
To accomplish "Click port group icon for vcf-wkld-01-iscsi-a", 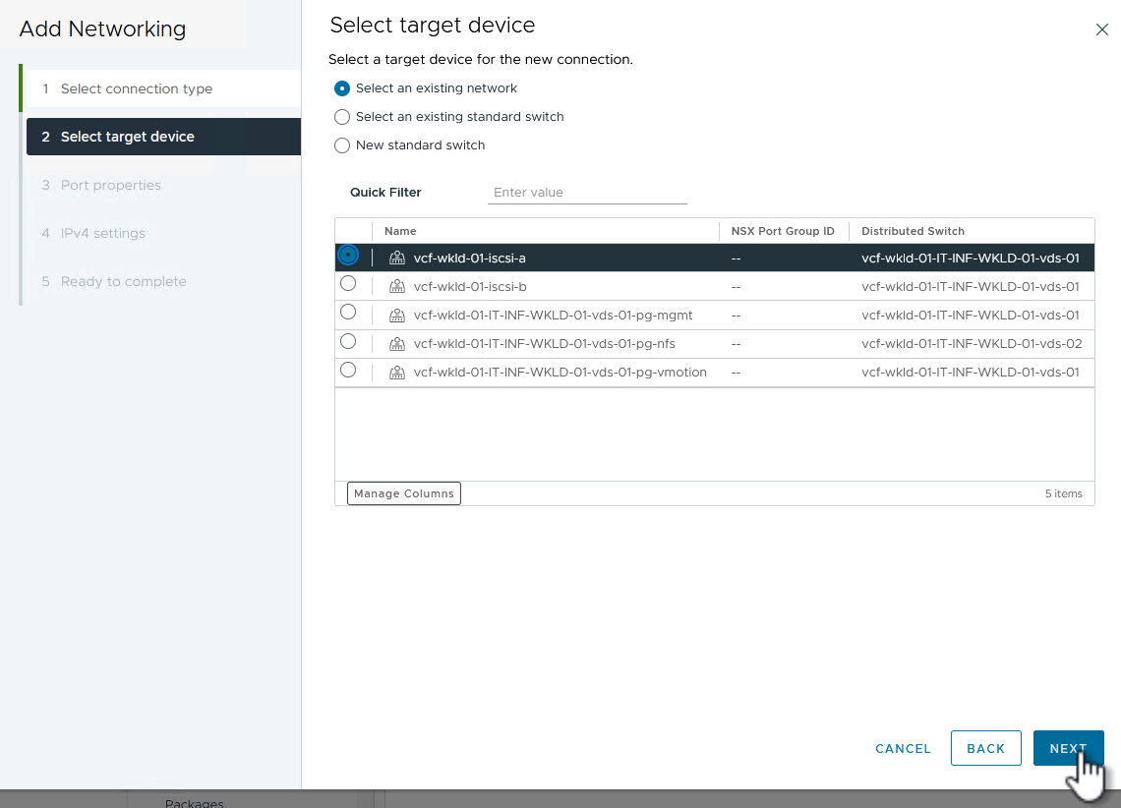I will [x=397, y=259].
